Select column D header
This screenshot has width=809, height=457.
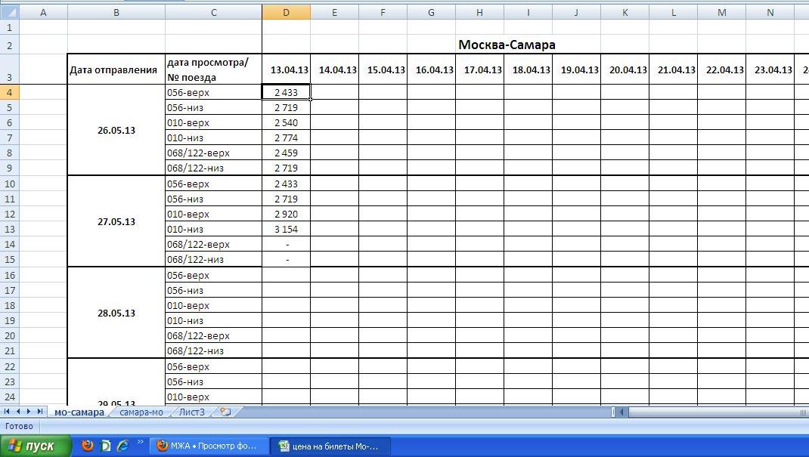coord(286,12)
